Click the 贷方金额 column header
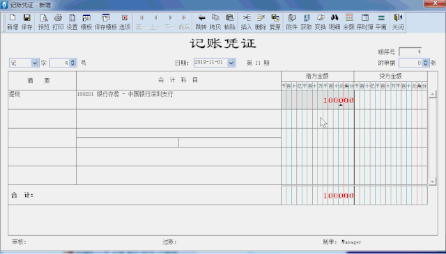Viewport: 446px width, 254px height. pyautogui.click(x=390, y=76)
